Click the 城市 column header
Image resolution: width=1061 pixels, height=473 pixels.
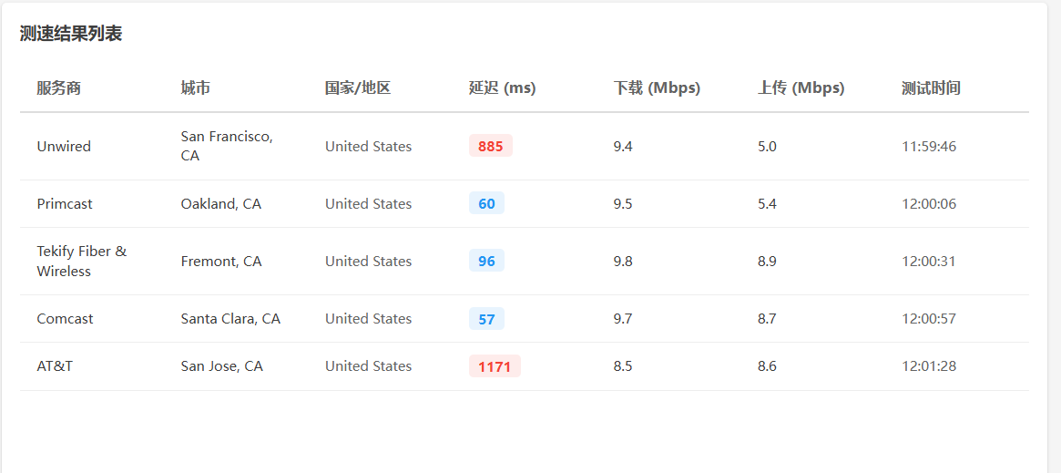tap(195, 88)
